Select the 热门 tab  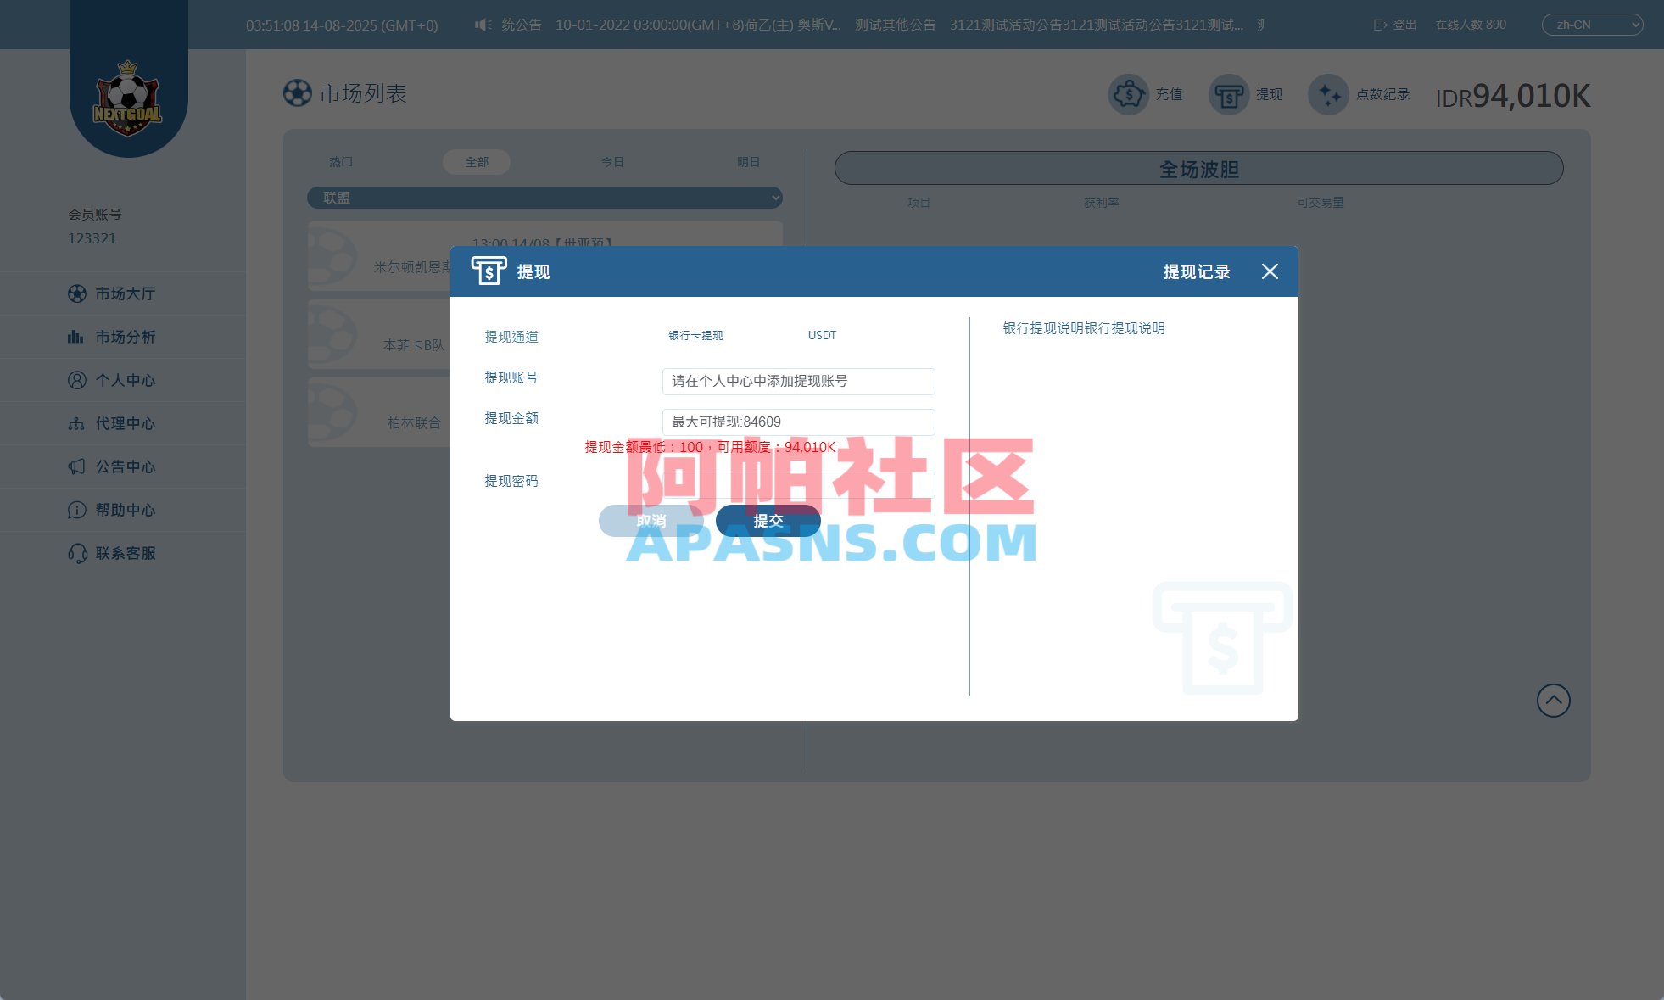340,162
